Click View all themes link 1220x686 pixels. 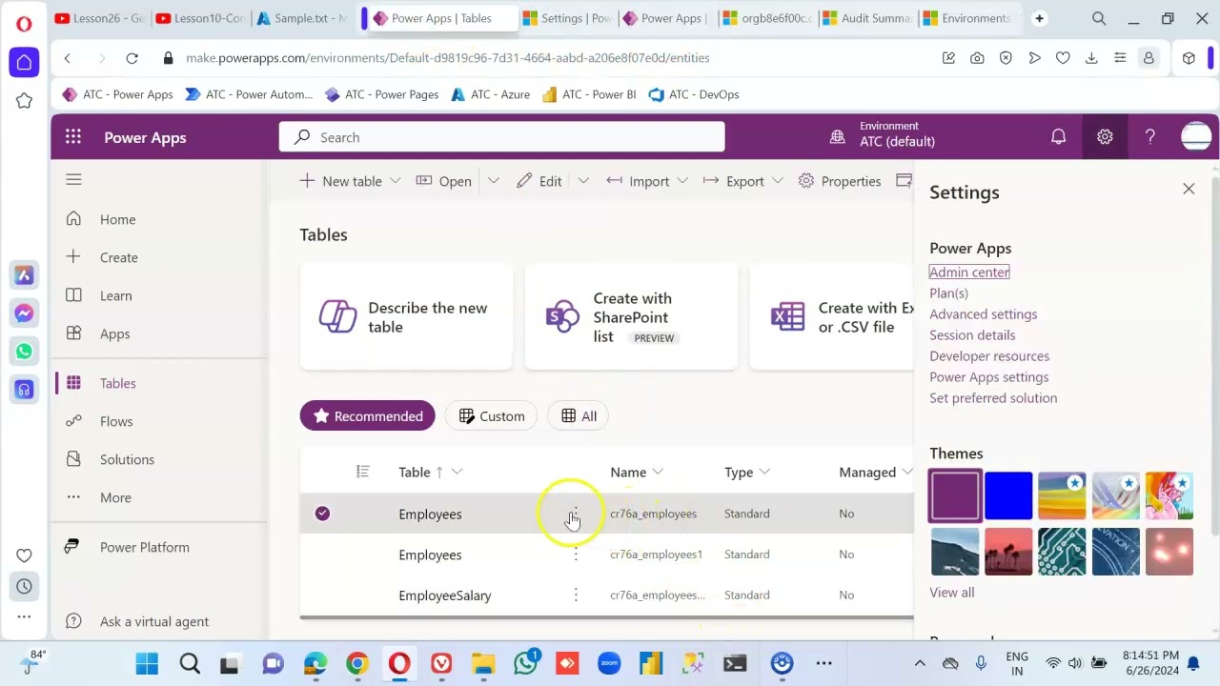[951, 593]
